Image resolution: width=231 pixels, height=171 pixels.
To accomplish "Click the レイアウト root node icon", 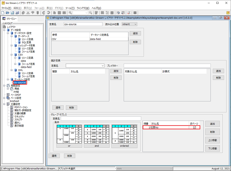I will 4,27.
